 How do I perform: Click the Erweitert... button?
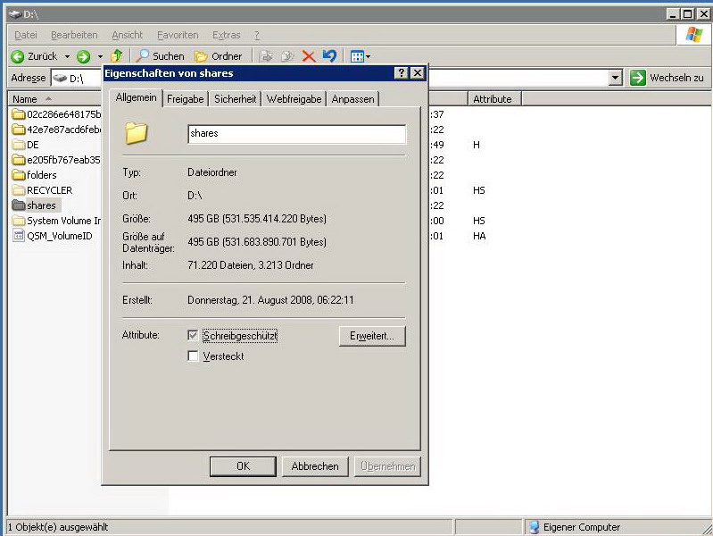click(372, 336)
